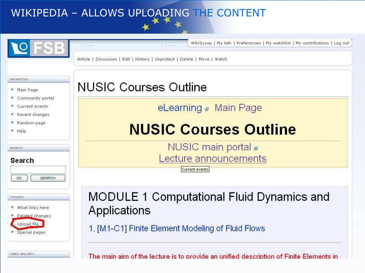Select the Unprotect action
Screen dimensions: 365x273
(x=165, y=59)
